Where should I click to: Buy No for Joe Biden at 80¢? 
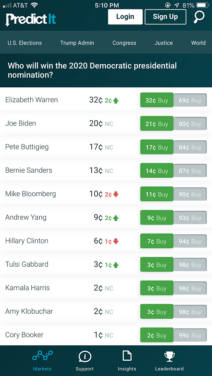pyautogui.click(x=190, y=124)
